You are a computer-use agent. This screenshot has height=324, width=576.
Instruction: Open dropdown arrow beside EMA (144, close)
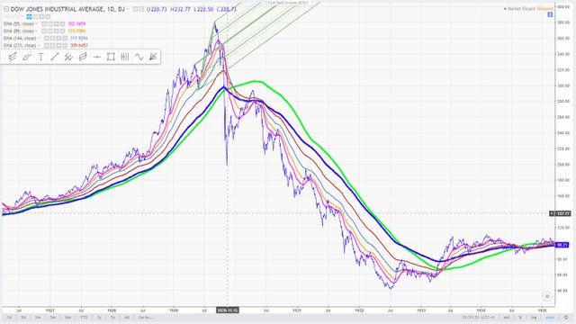click(39, 38)
